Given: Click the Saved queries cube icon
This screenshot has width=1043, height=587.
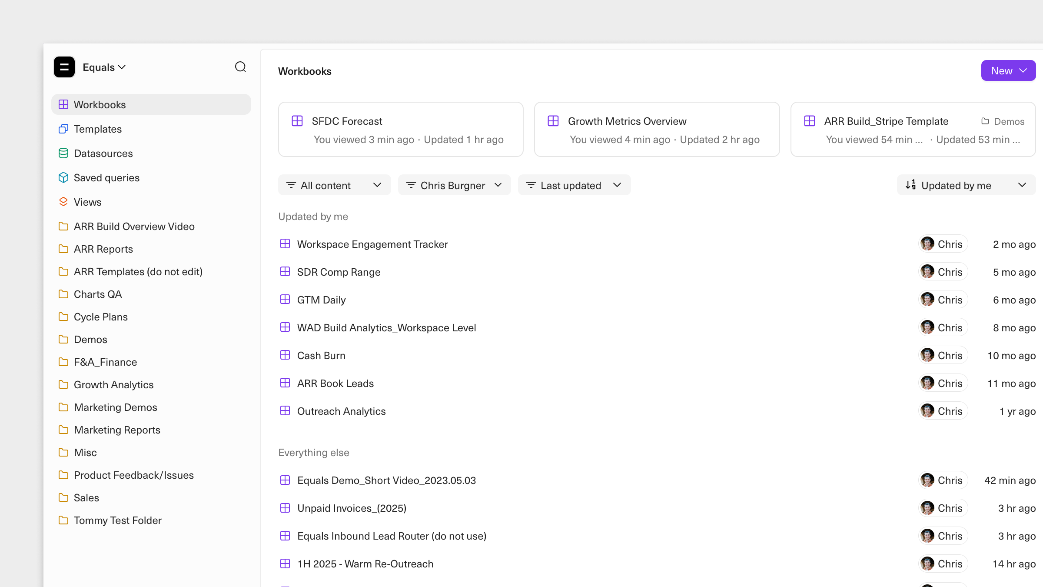Looking at the screenshot, I should point(63,177).
